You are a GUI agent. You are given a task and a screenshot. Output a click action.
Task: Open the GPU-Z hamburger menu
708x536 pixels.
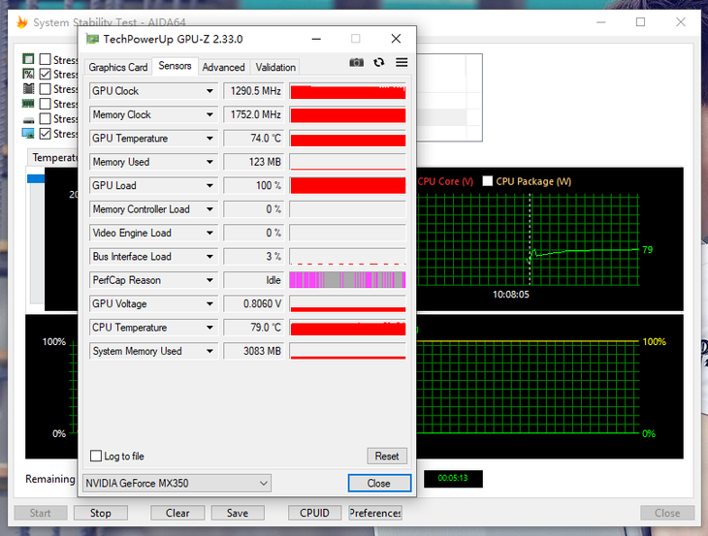pyautogui.click(x=402, y=62)
